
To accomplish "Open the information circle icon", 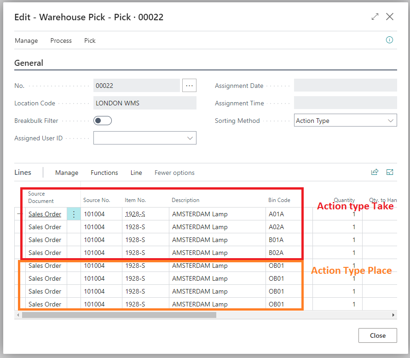I will 389,40.
